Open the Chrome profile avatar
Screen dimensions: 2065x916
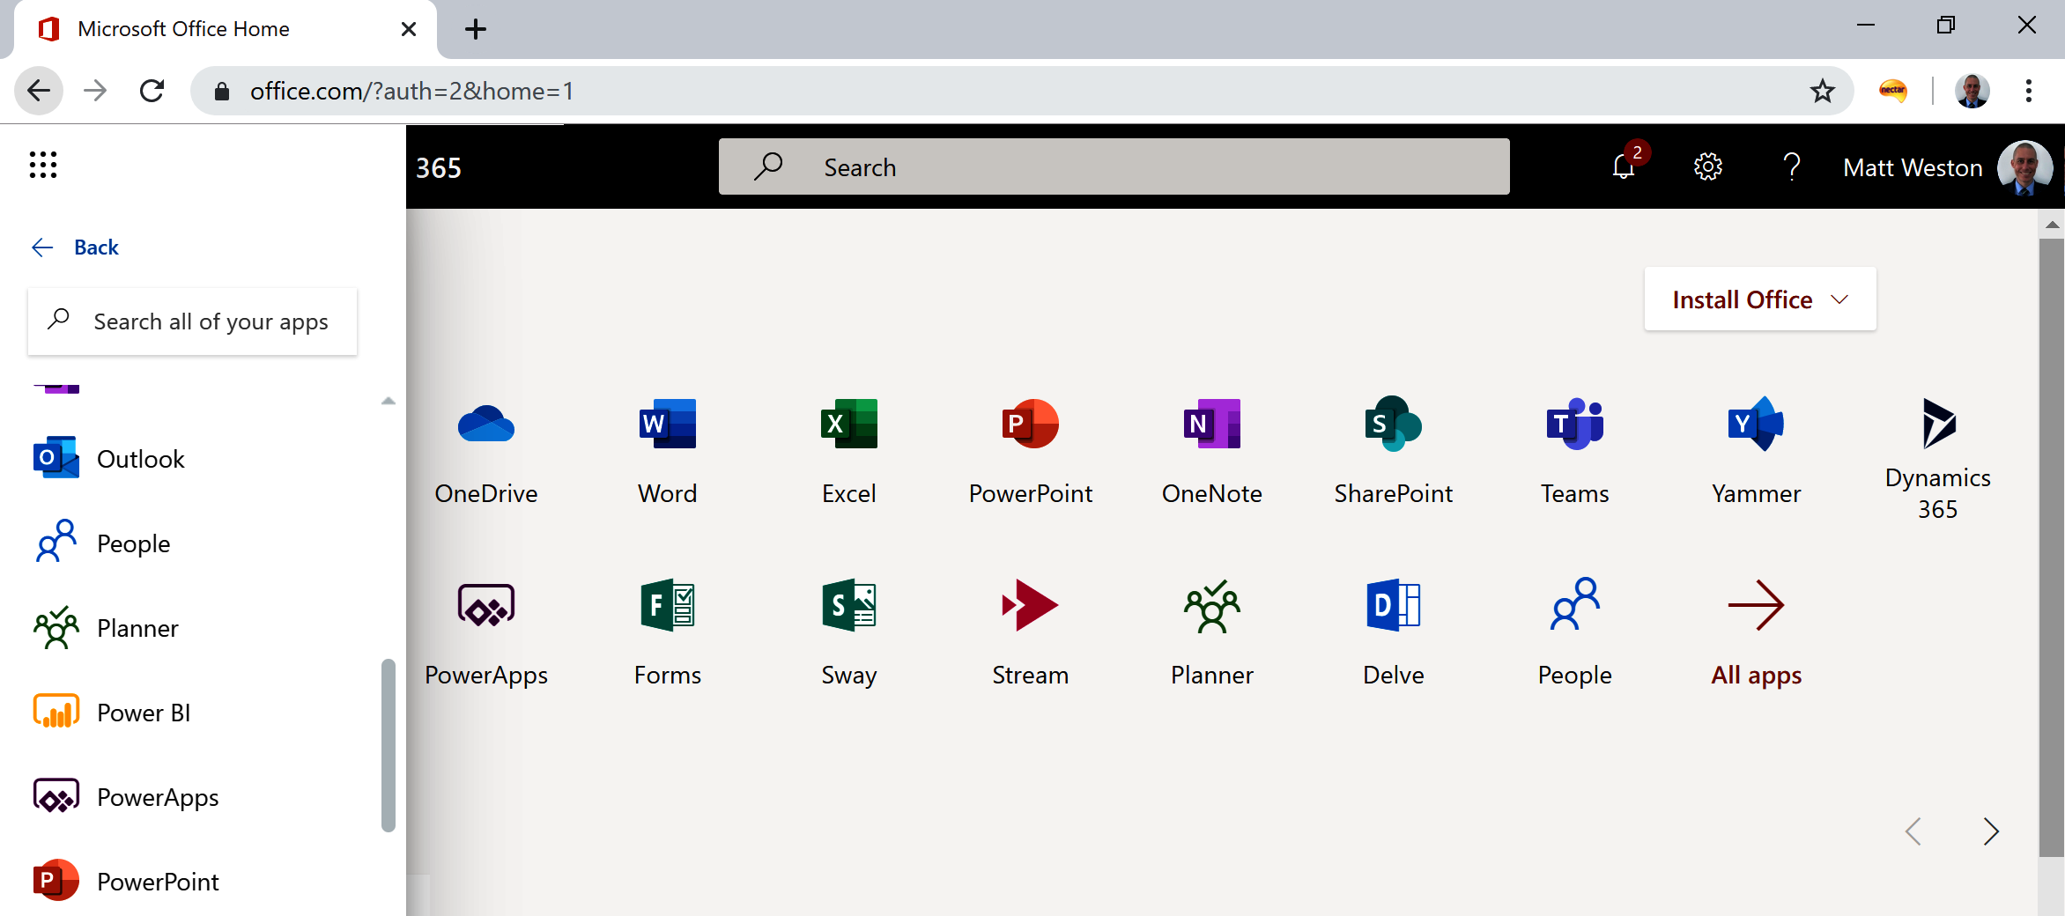[1972, 91]
